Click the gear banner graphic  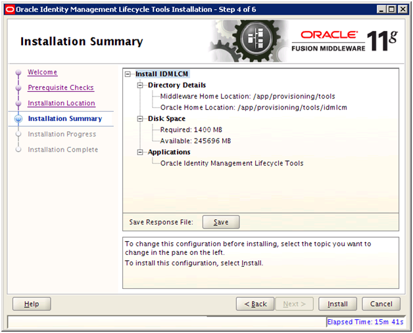tap(249, 41)
